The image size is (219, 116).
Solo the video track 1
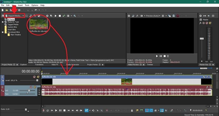point(38,77)
